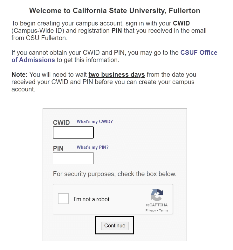The width and height of the screenshot is (233, 250).
Task: Click the underlined two business days text
Action: pos(117,75)
